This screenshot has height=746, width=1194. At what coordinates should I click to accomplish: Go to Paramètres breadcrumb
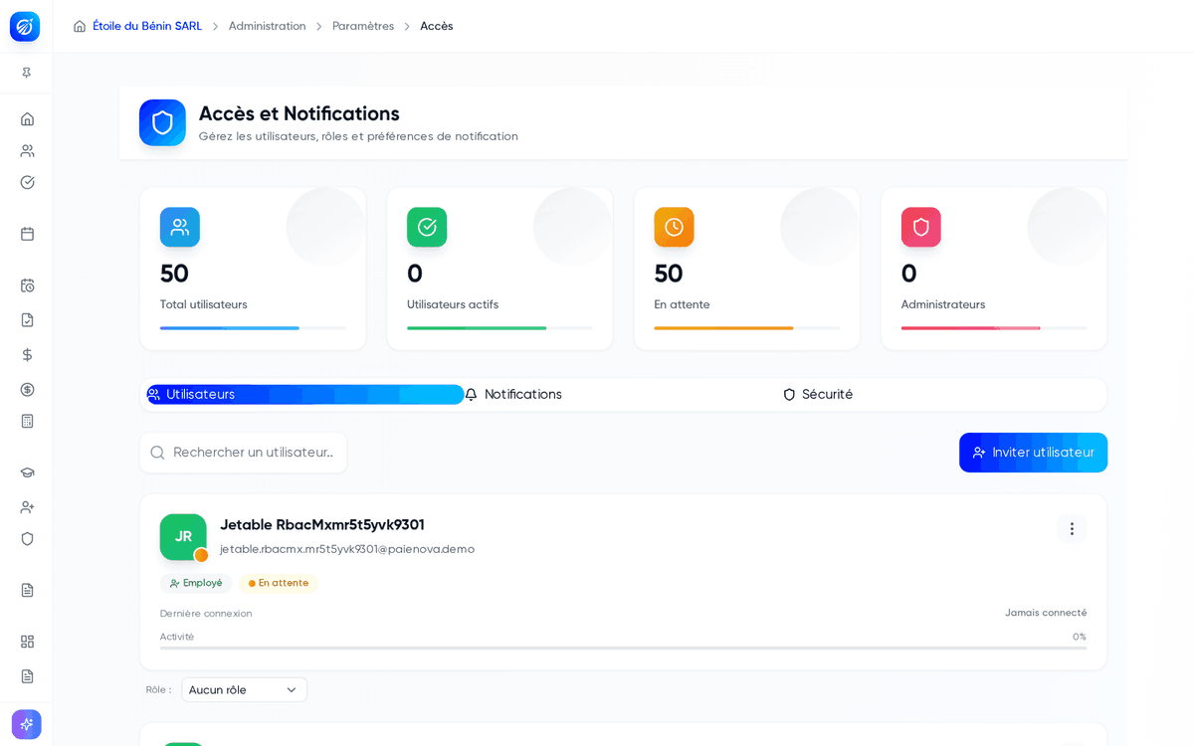363,27
